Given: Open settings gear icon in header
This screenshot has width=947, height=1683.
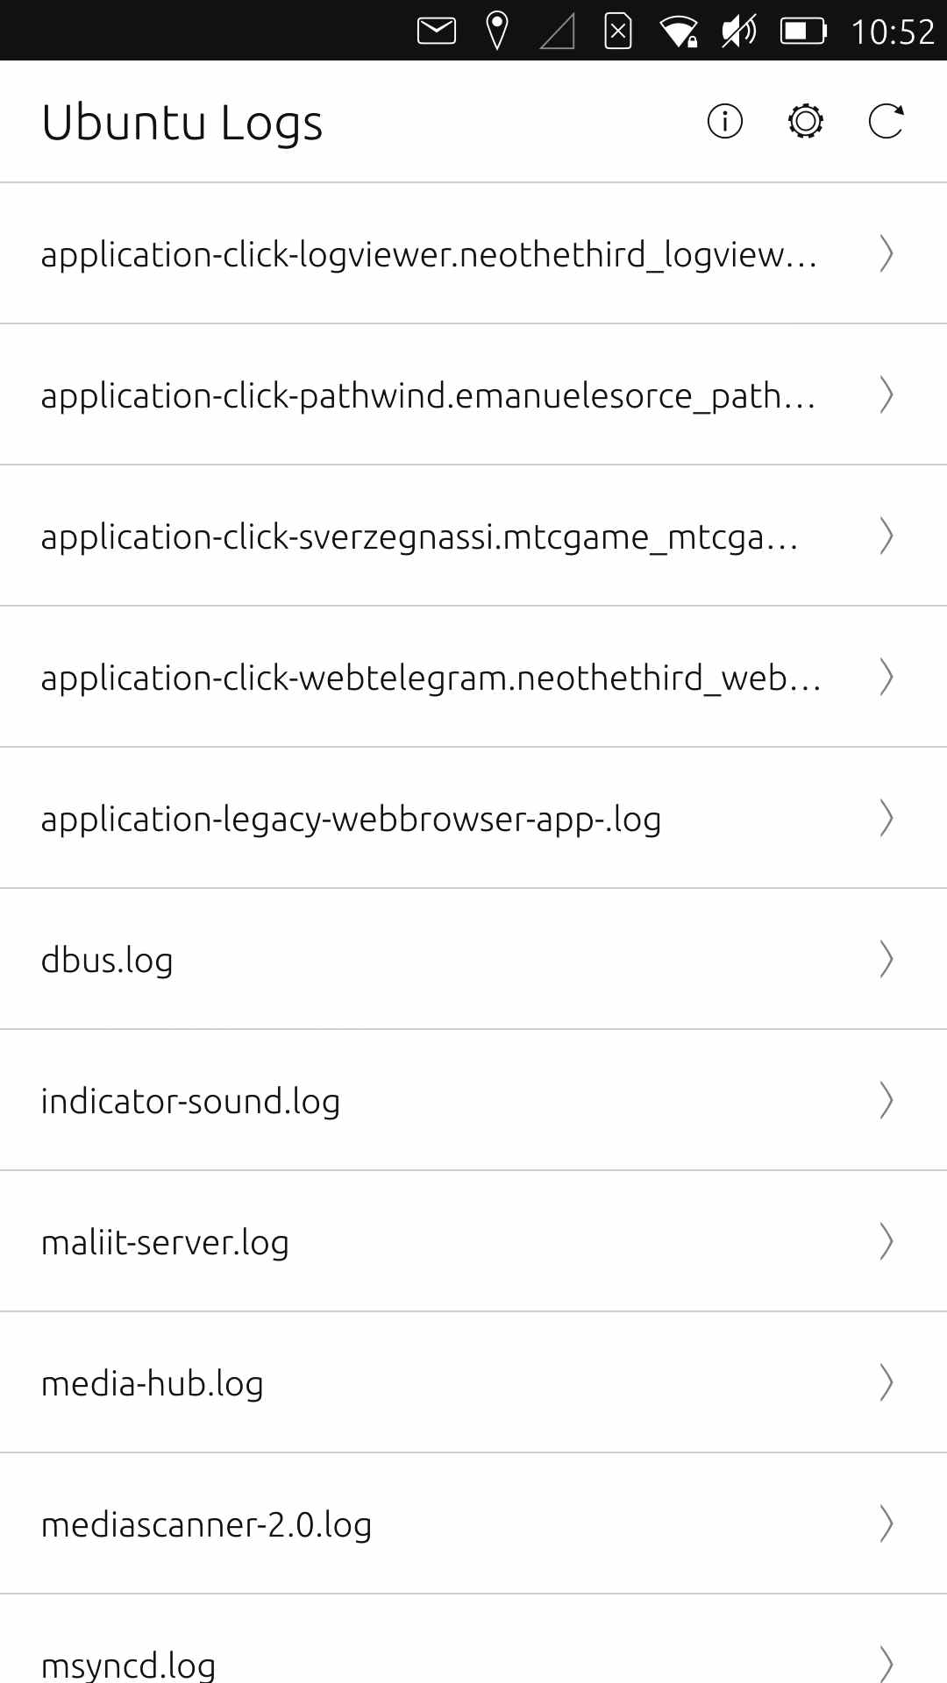Looking at the screenshot, I should pos(805,121).
